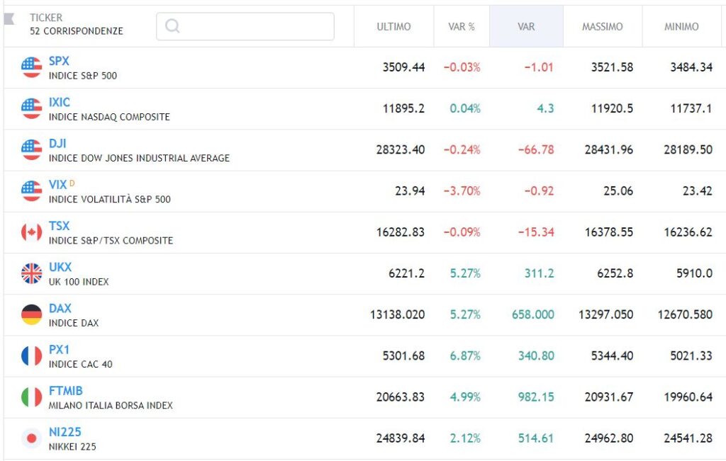Click the French flag icon for PX1

tap(31, 356)
